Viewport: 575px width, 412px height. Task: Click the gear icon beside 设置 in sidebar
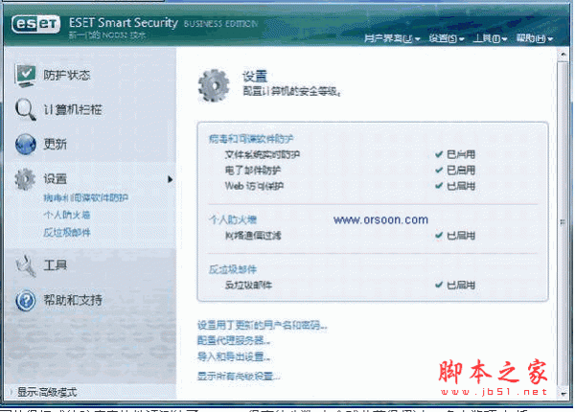pyautogui.click(x=25, y=179)
